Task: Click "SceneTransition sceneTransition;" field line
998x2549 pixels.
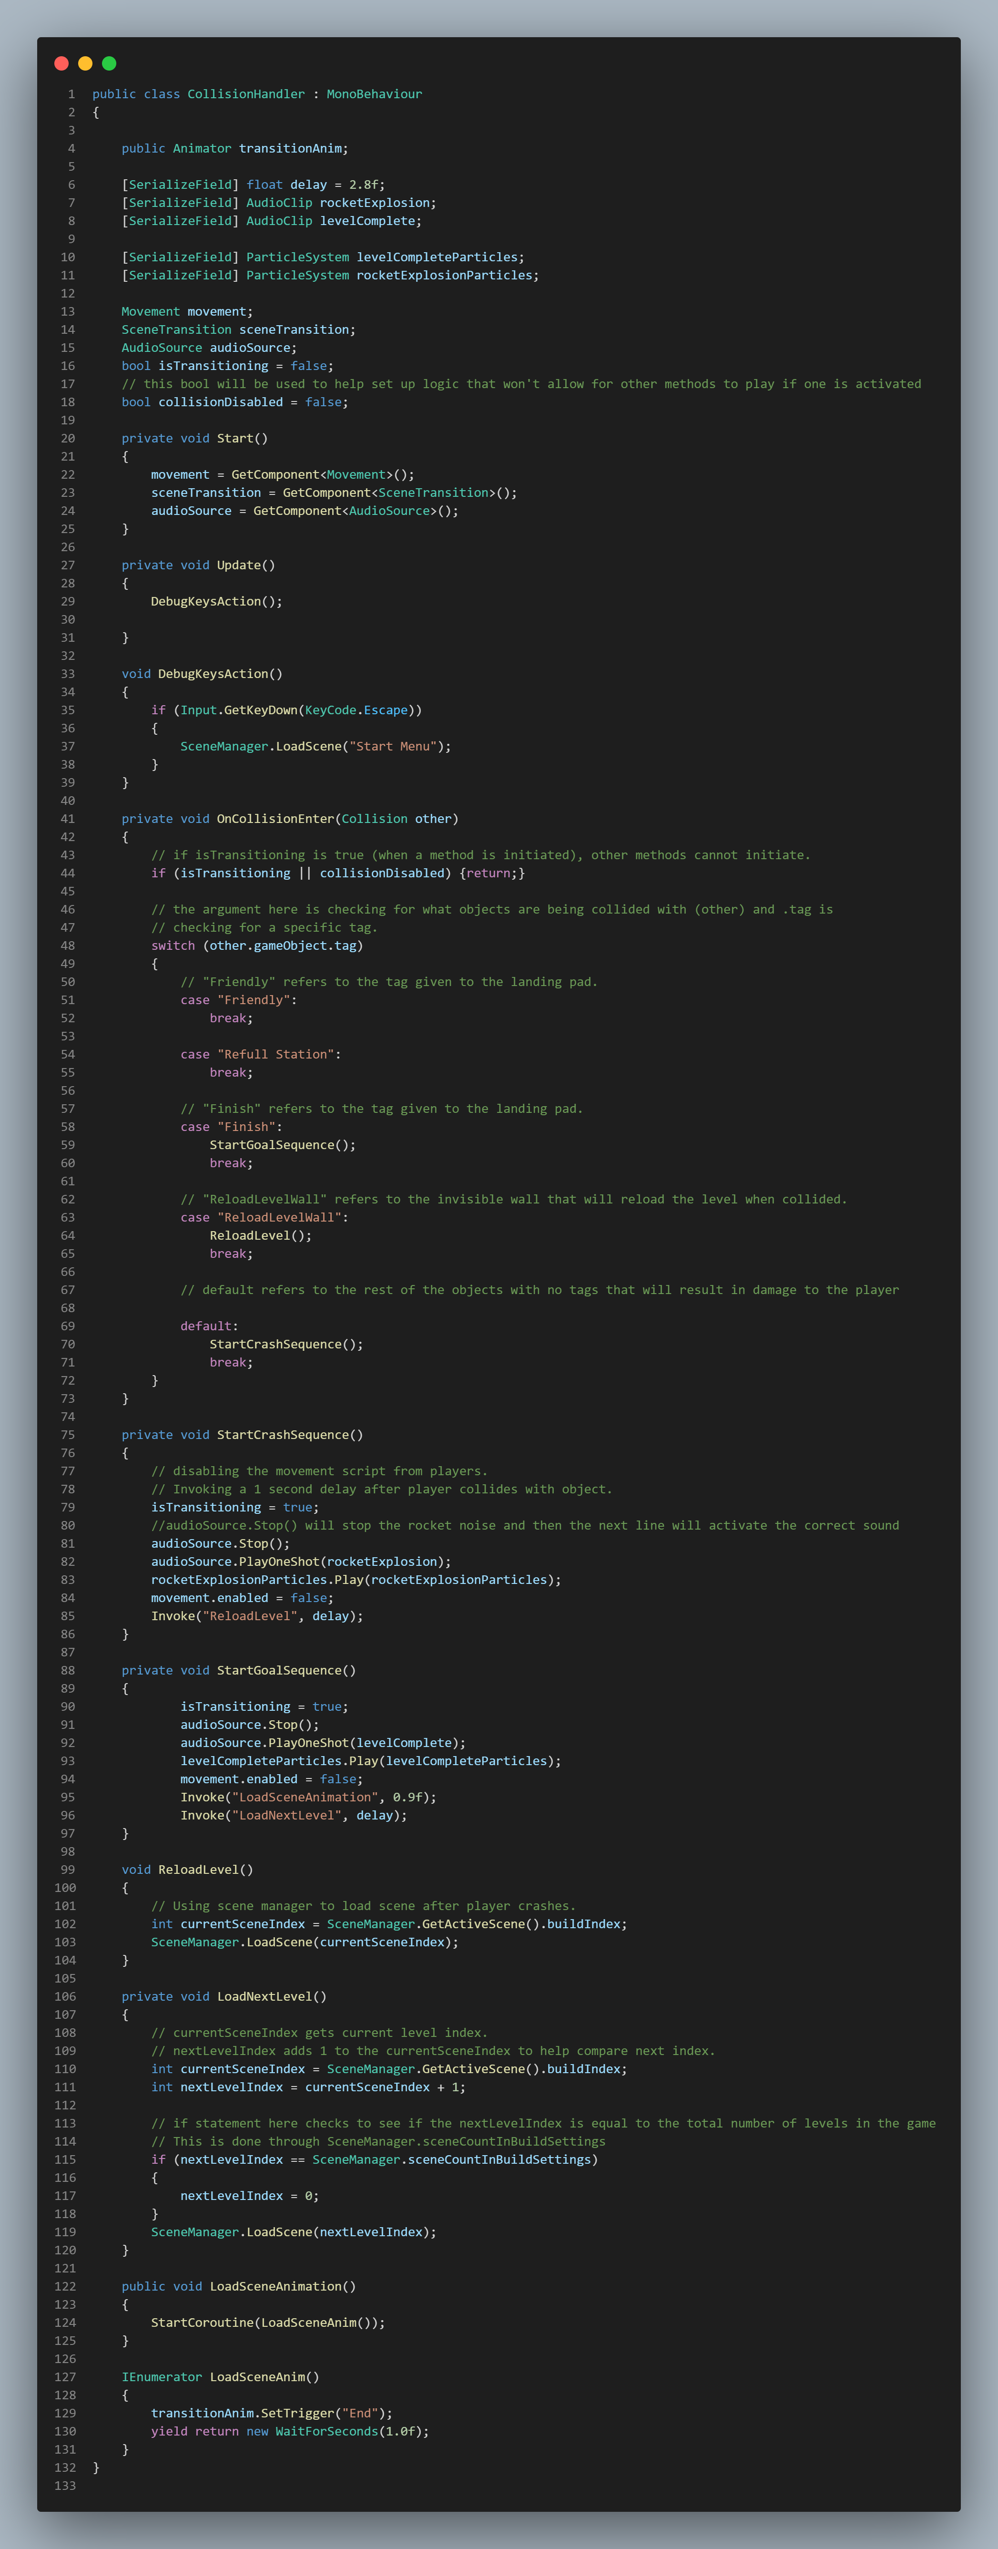Action: coord(238,329)
